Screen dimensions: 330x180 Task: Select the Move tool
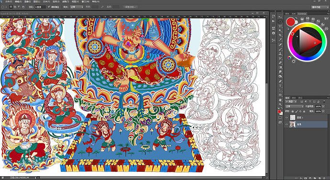tap(280, 17)
